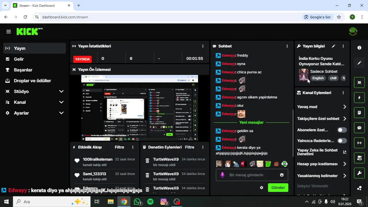The height and width of the screenshot is (207, 368).
Task: Click the Sadece Sohbet category thumbnail
Action: tap(303, 75)
